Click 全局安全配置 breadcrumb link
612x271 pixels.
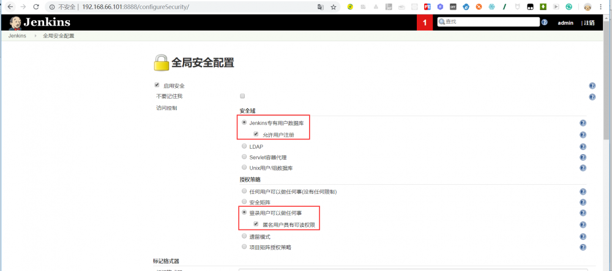pos(59,36)
